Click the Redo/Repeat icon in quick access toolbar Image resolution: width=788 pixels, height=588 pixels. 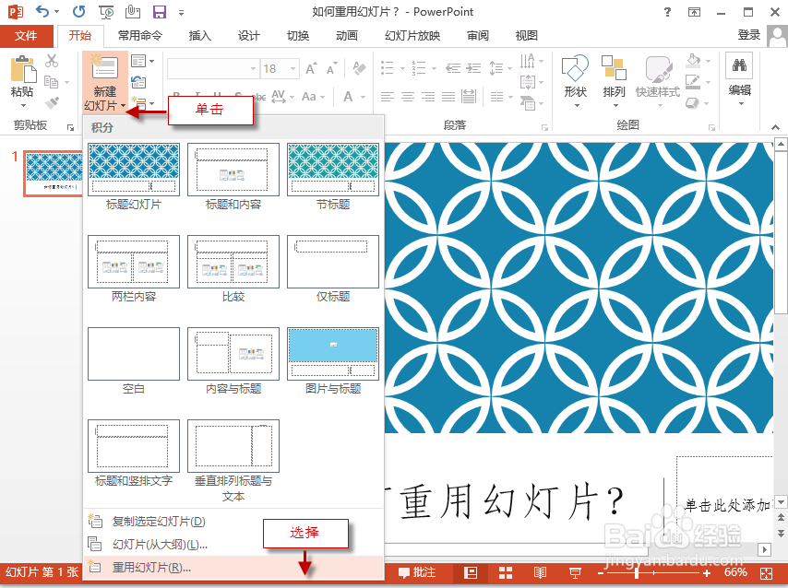[x=79, y=11]
